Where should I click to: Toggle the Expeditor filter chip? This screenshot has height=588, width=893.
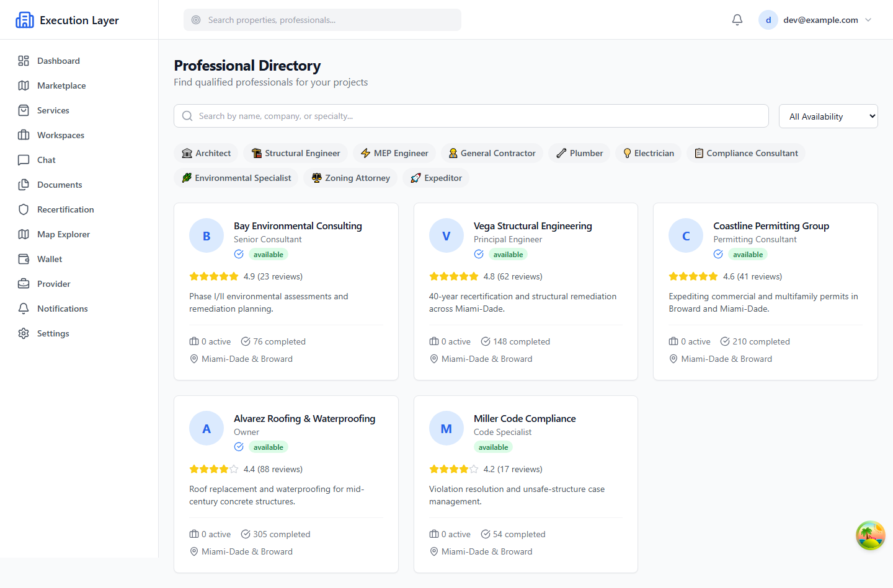tap(436, 178)
